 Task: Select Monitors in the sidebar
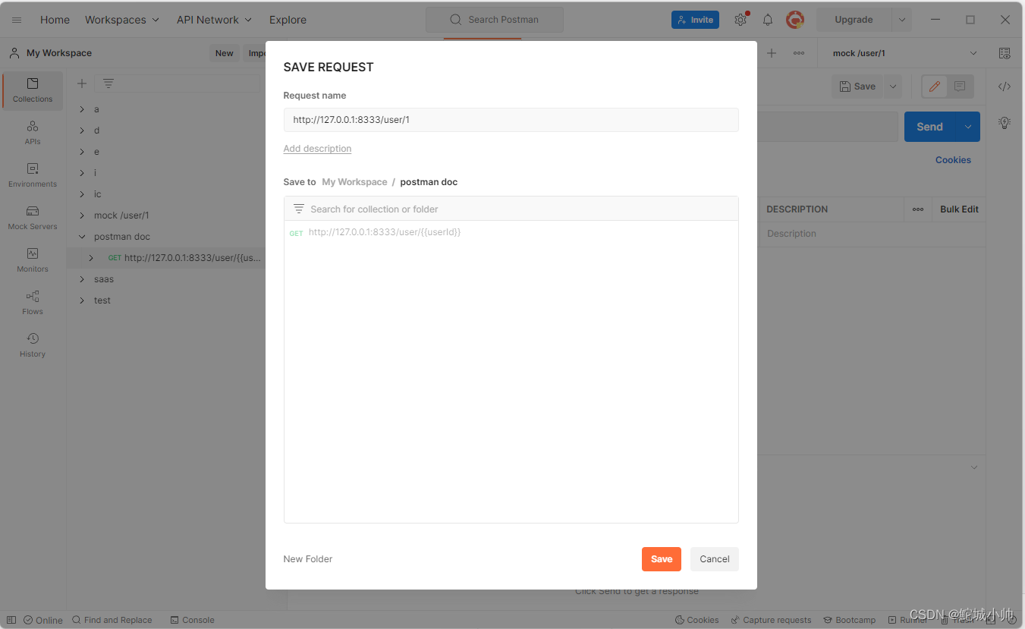[x=33, y=260]
